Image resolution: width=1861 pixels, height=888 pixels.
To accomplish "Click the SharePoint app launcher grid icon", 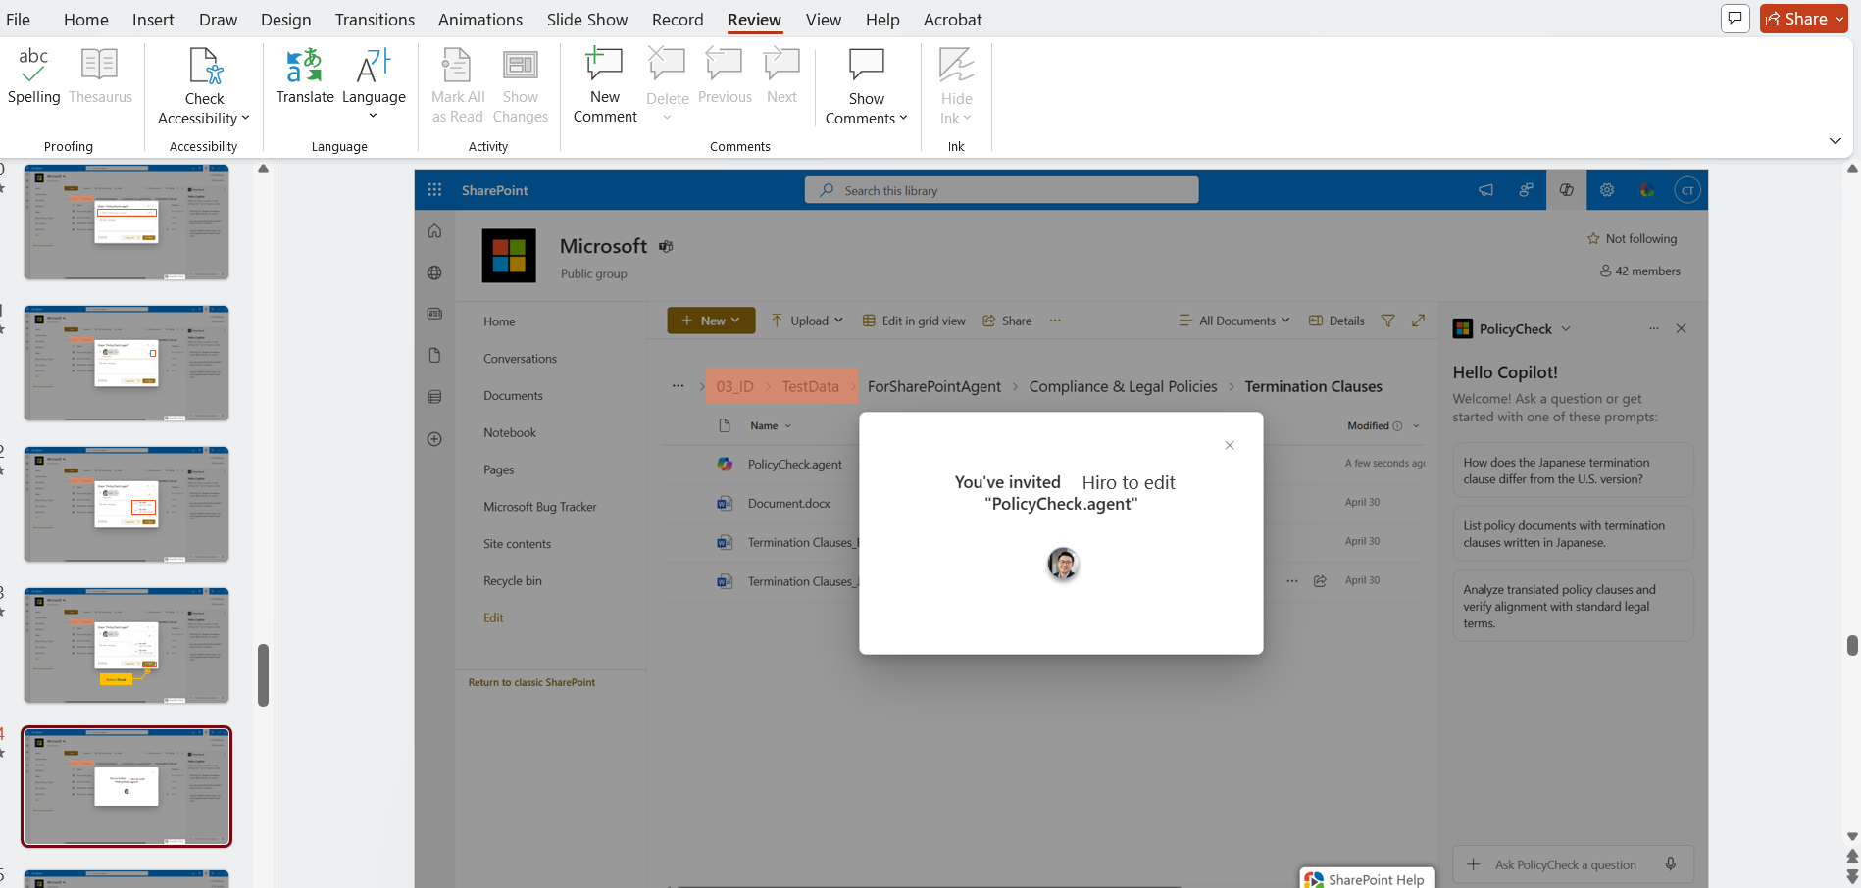I will click(x=434, y=190).
